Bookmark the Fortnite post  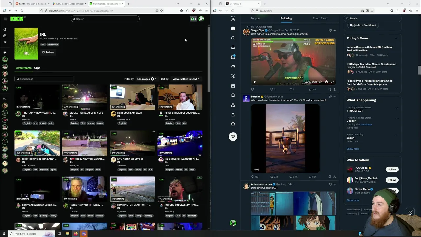[330, 177]
